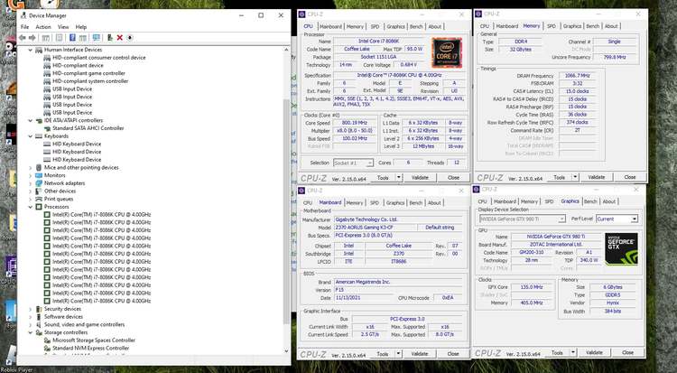Click the 'Intel Core i7 8086K' Name field
The height and width of the screenshot is (373, 677).
378,41
